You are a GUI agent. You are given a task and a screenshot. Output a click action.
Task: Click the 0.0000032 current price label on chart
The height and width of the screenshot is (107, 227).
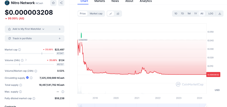pos(213,75)
